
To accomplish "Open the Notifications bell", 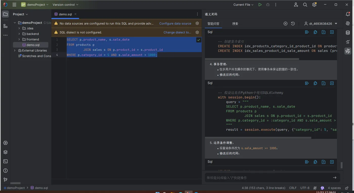I will (348, 14).
